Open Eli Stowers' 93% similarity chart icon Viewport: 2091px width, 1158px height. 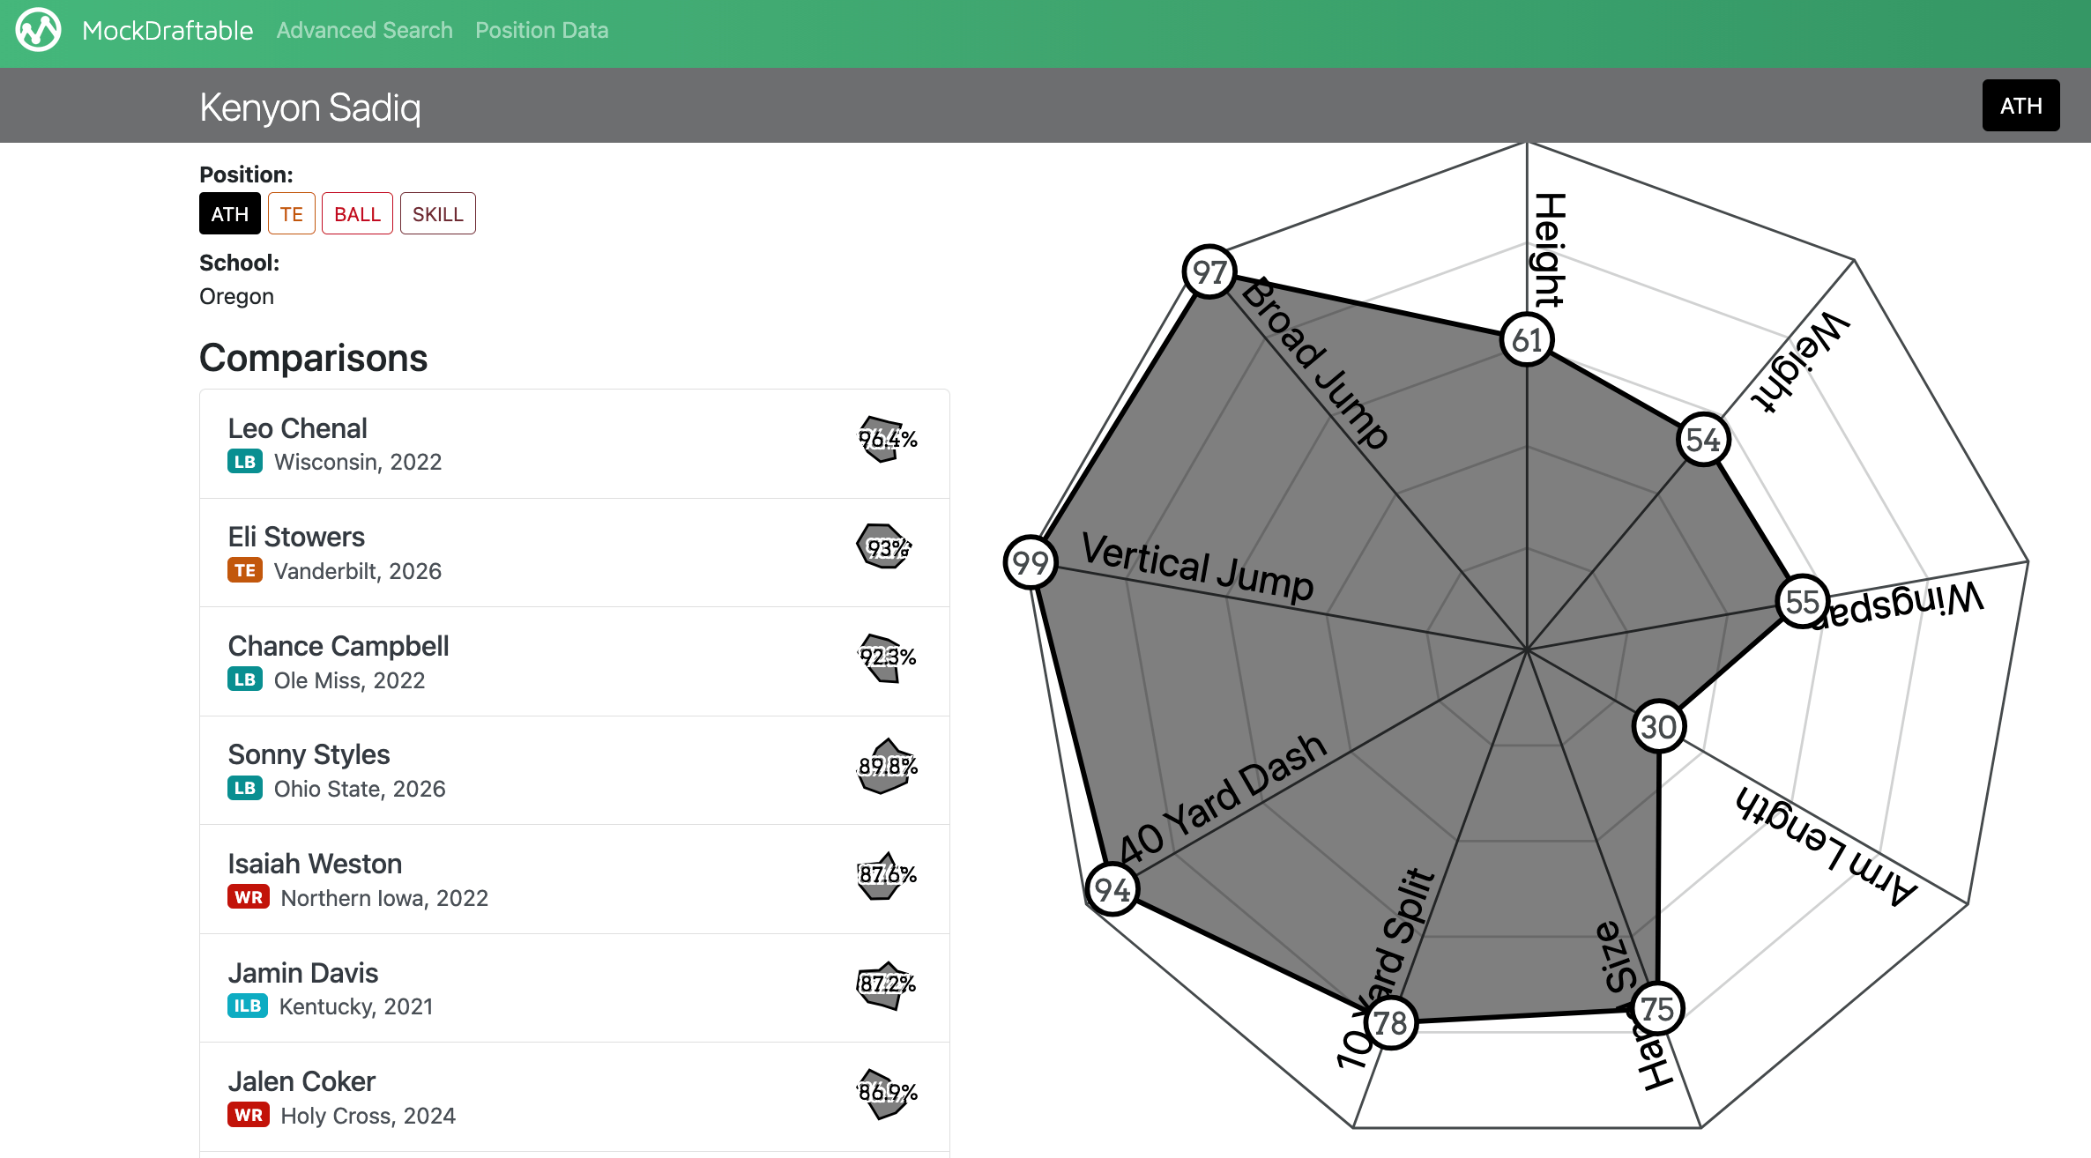click(x=884, y=547)
